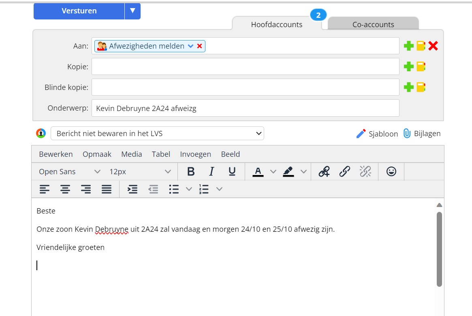The image size is (472, 316).
Task: Focus the Blinde kopie input field
Action: tap(246, 87)
